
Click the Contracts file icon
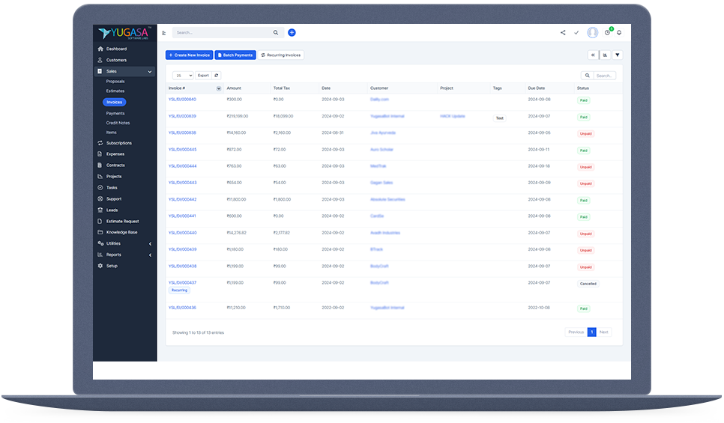point(100,165)
